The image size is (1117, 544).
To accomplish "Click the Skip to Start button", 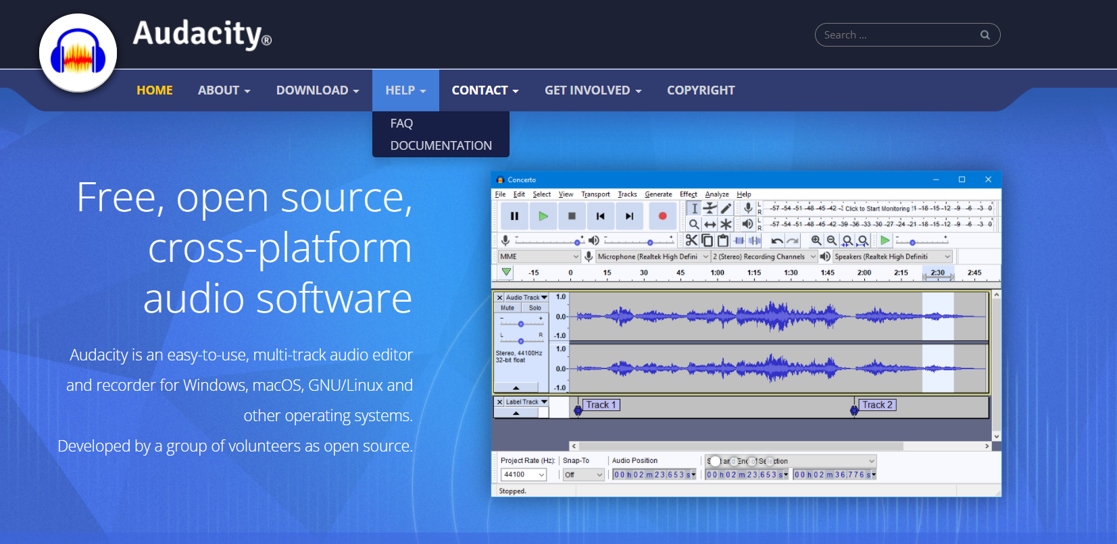I will coord(600,216).
